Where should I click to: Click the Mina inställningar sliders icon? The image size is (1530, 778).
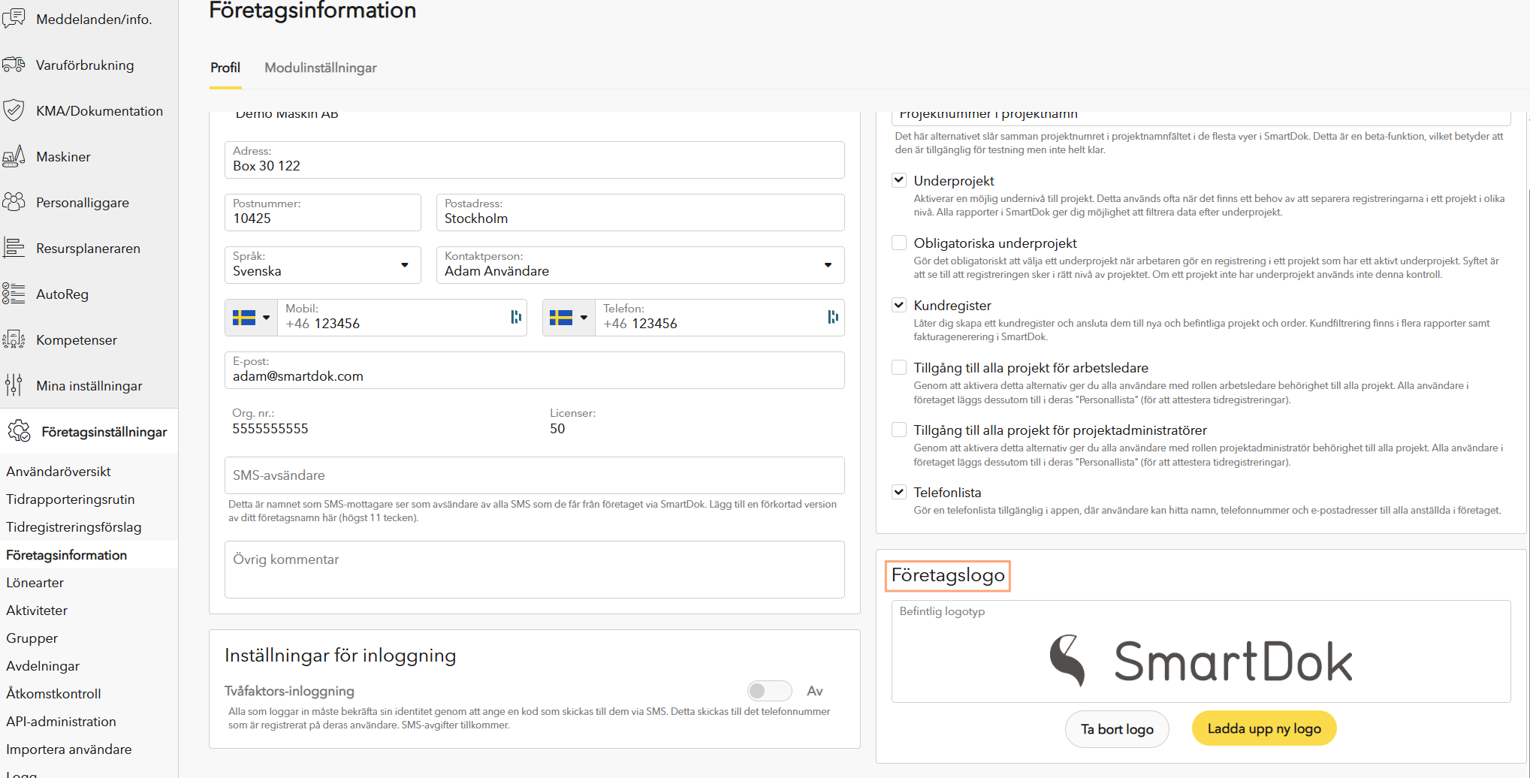click(14, 385)
